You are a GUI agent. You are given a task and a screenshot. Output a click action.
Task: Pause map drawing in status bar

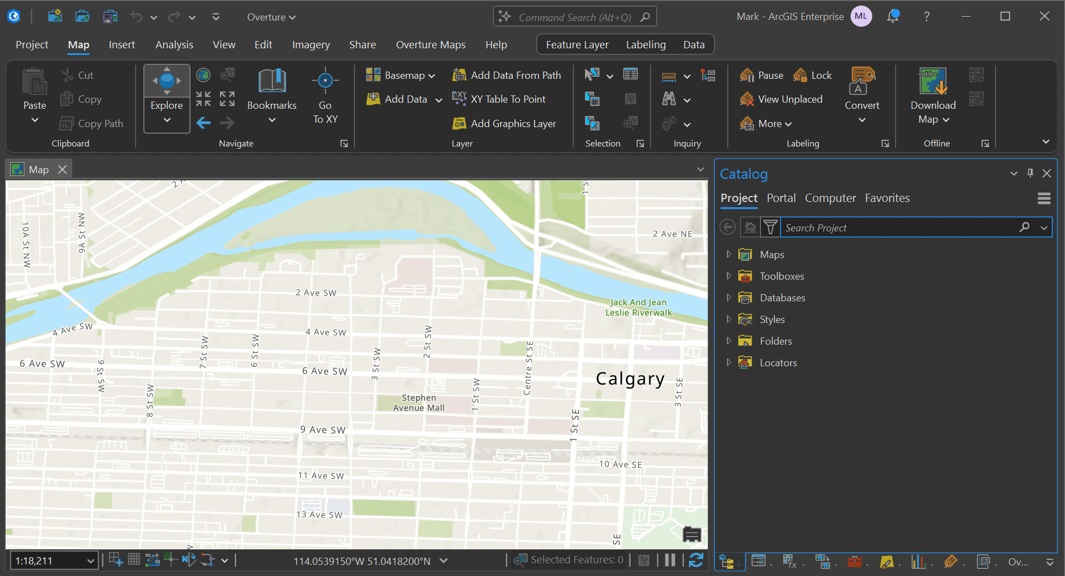click(670, 560)
